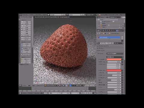Add a point lamp from tool shelf
The height and width of the screenshot is (108, 144).
26,59
